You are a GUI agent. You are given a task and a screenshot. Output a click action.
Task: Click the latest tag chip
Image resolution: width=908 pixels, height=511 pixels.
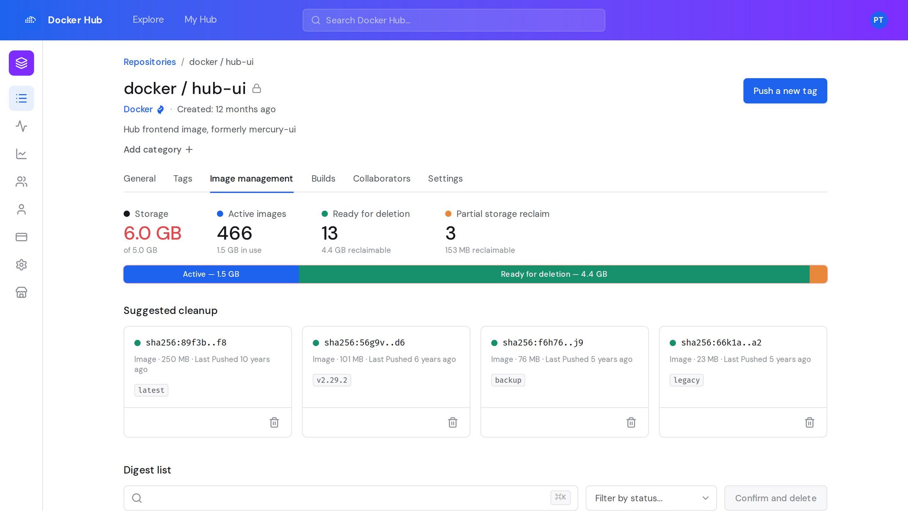[151, 390]
